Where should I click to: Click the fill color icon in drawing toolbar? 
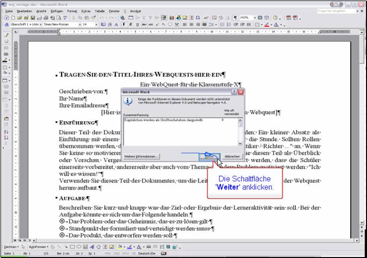tap(120, 247)
